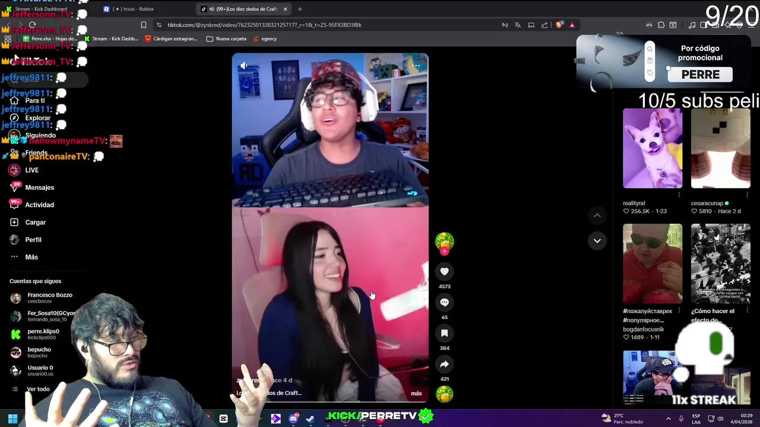The height and width of the screenshot is (427, 760).
Task: Open the spinning sound disc below share
Action: tap(444, 394)
